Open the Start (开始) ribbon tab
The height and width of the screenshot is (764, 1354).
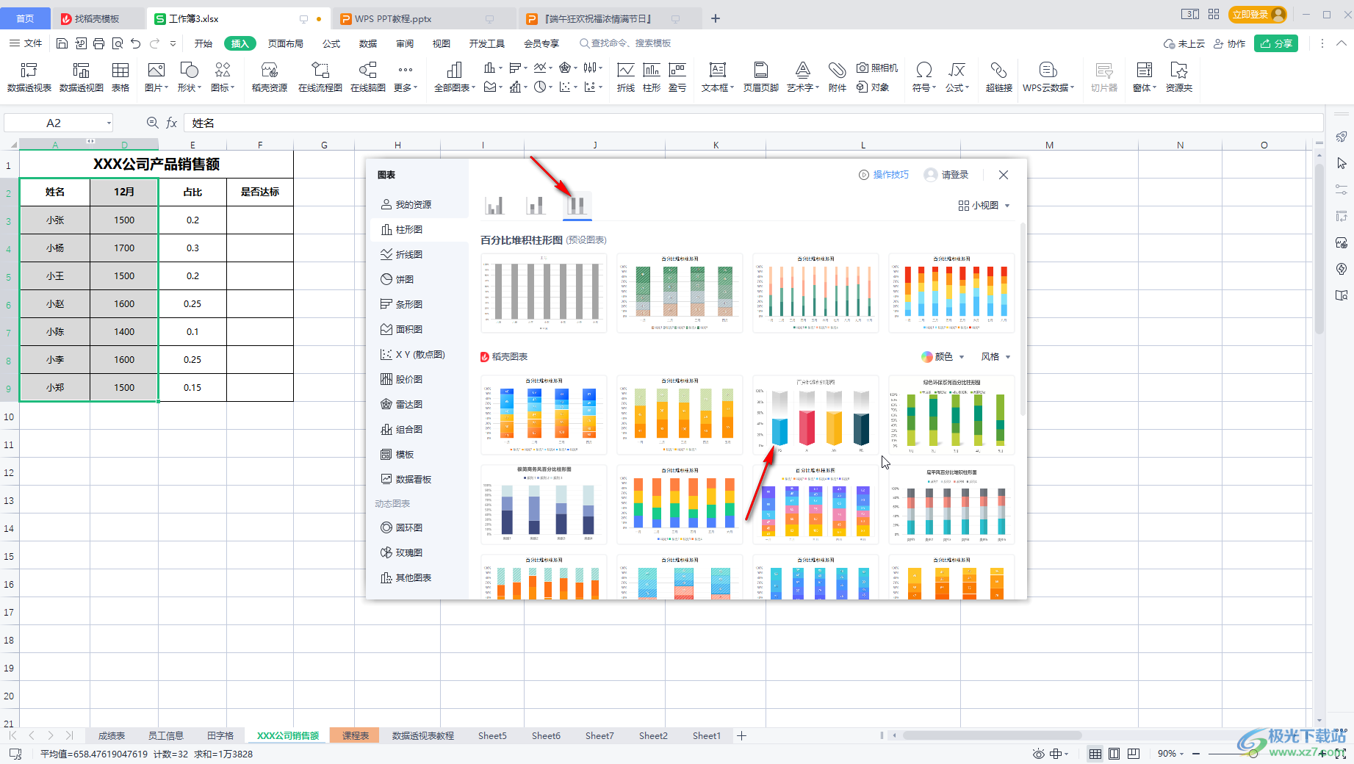pyautogui.click(x=204, y=43)
